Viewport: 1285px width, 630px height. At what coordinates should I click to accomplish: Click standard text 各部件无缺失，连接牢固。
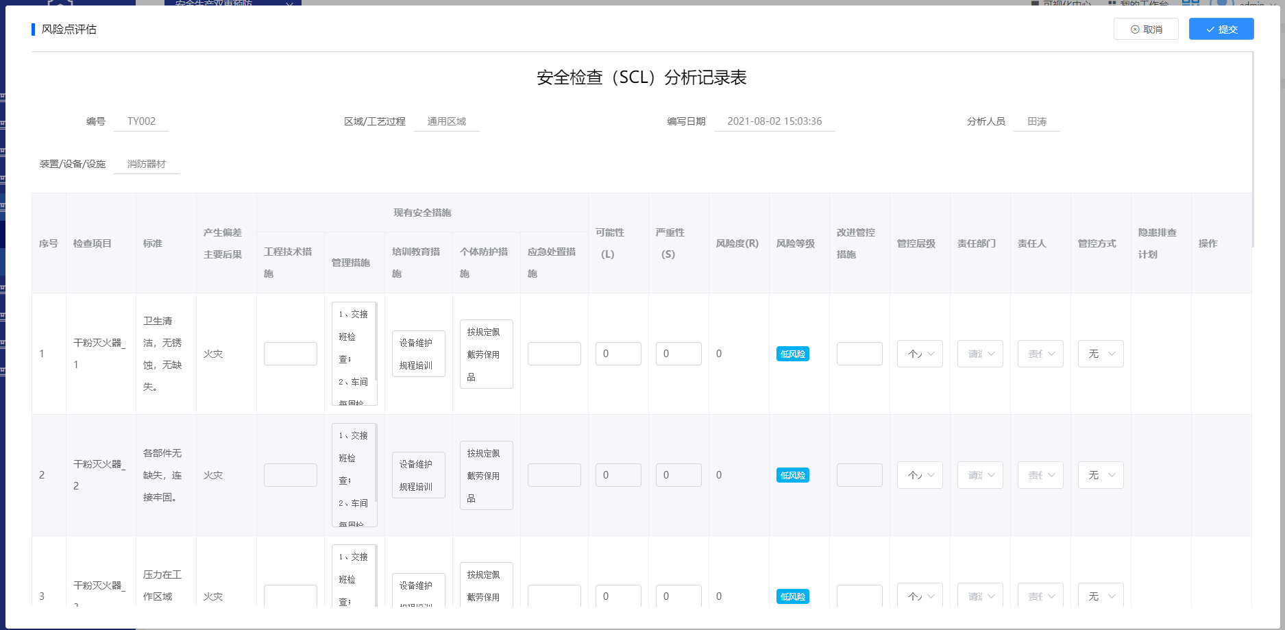coord(162,475)
